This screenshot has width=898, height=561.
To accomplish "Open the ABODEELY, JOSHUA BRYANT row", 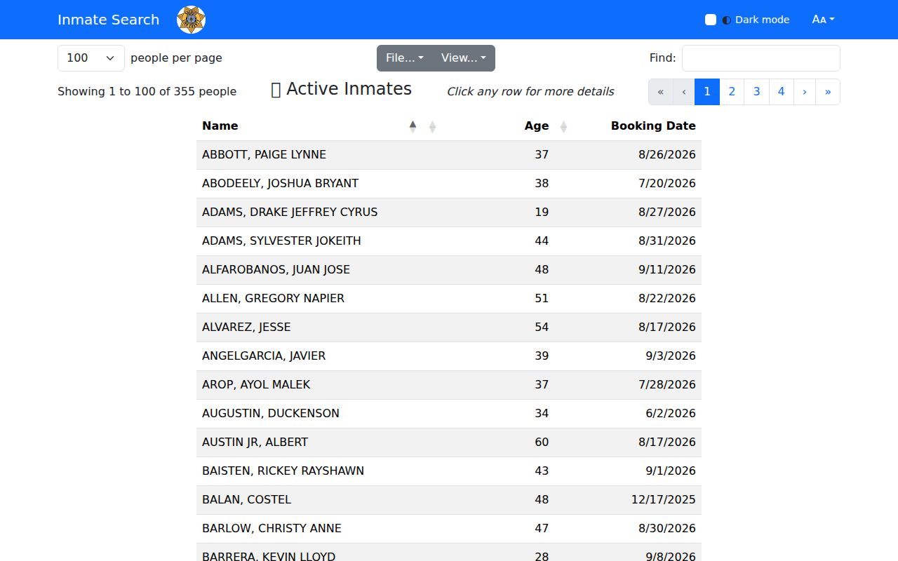I will tap(449, 184).
